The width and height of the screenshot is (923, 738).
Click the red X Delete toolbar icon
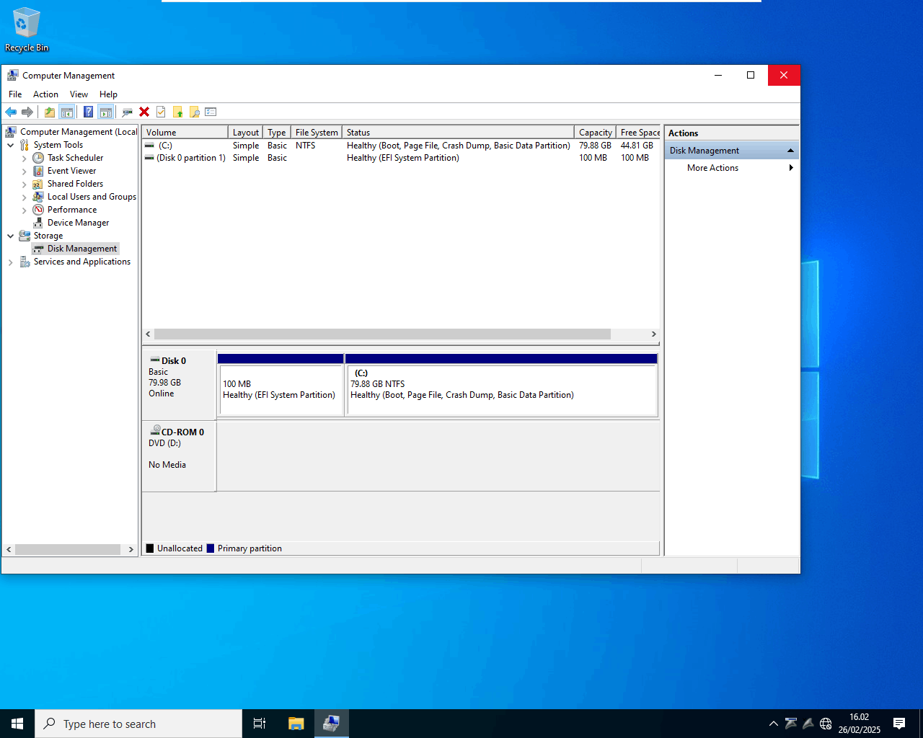point(144,112)
